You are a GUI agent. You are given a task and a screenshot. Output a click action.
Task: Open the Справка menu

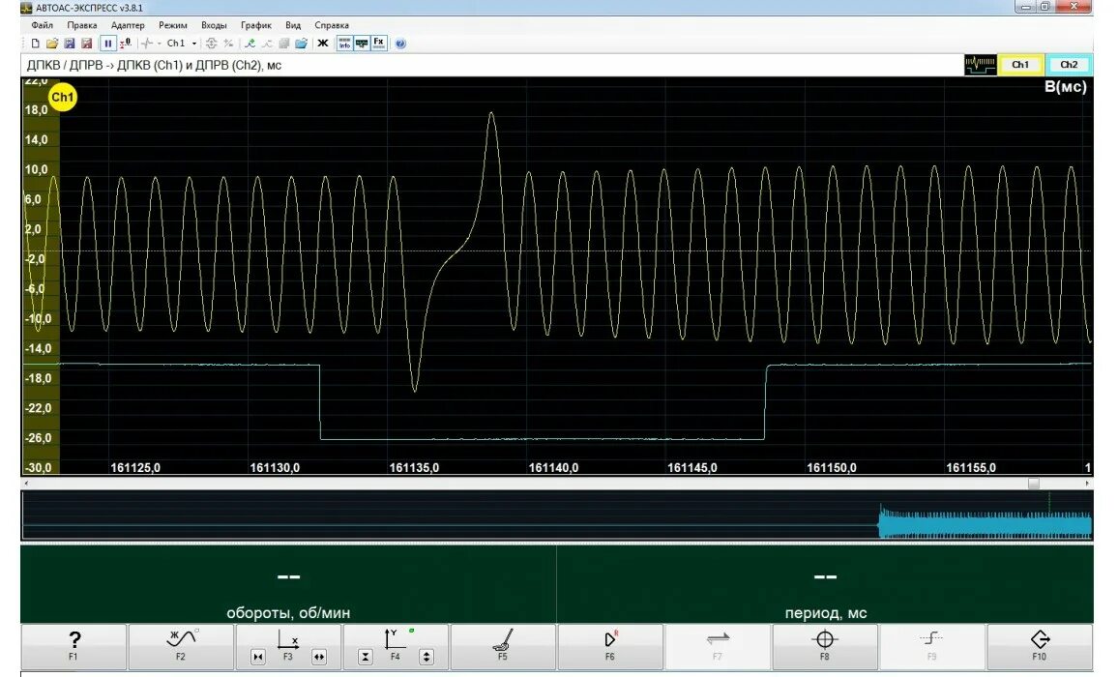pyautogui.click(x=332, y=25)
